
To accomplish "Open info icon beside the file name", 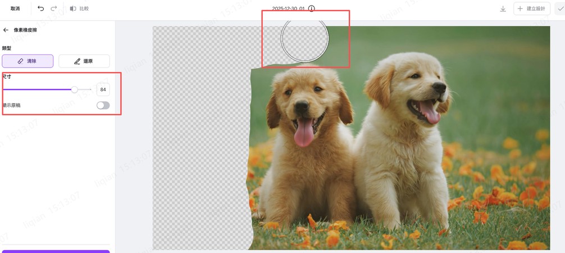I will 312,8.
